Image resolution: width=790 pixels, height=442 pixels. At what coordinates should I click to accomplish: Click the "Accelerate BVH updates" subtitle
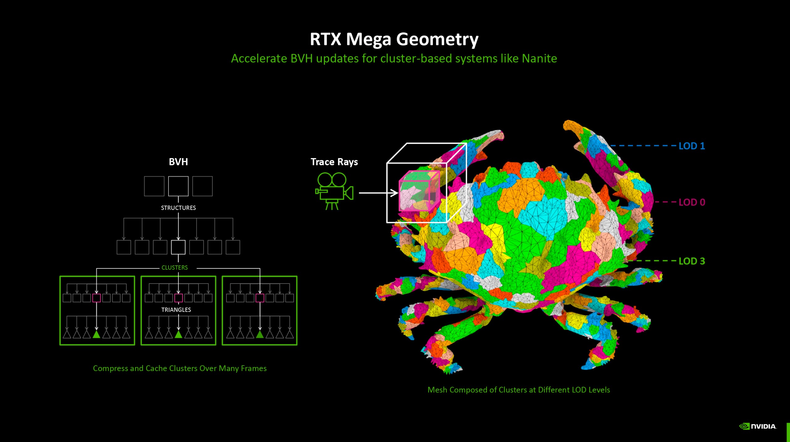coord(394,59)
